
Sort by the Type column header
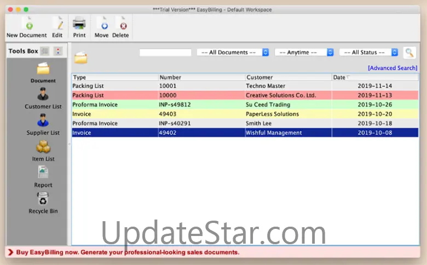pyautogui.click(x=115, y=77)
